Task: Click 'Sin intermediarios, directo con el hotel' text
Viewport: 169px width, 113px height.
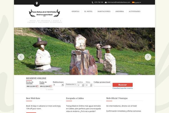Action: click(x=121, y=106)
